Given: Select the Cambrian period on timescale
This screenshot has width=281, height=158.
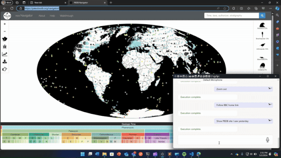Looking at the screenshot, I should tap(15, 135).
